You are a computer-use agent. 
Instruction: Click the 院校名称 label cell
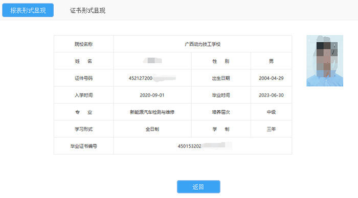click(x=83, y=44)
